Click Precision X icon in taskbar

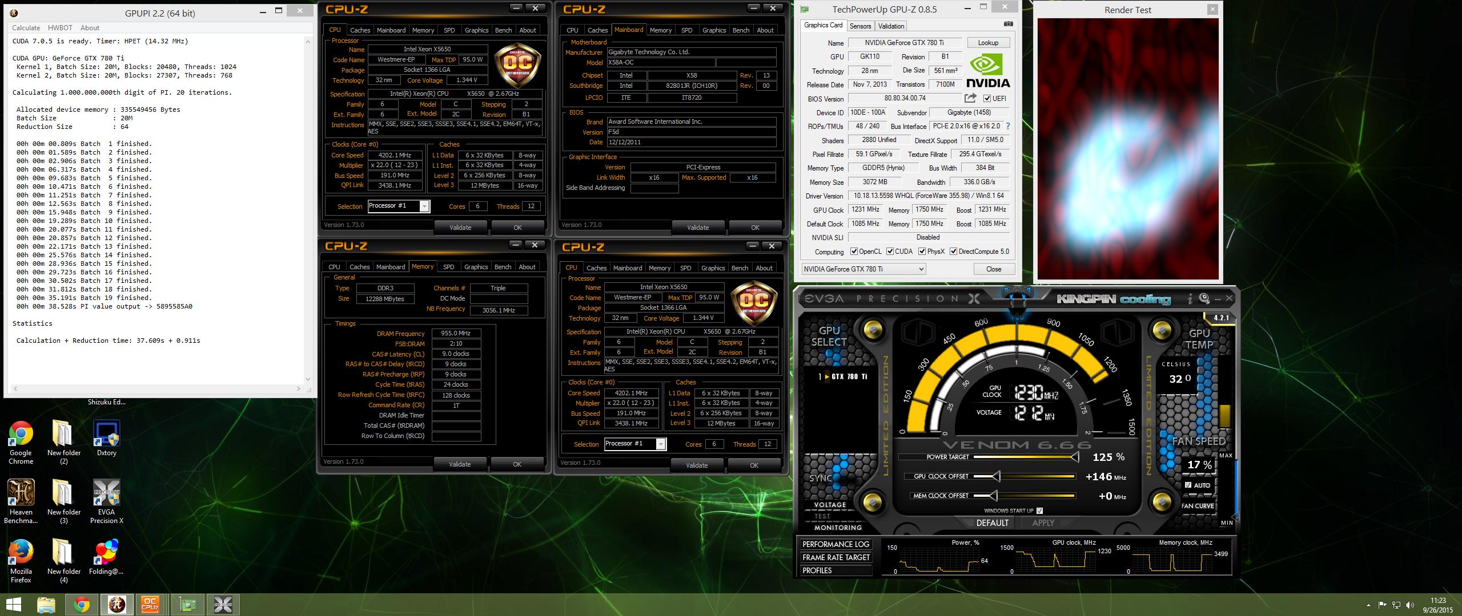click(223, 605)
